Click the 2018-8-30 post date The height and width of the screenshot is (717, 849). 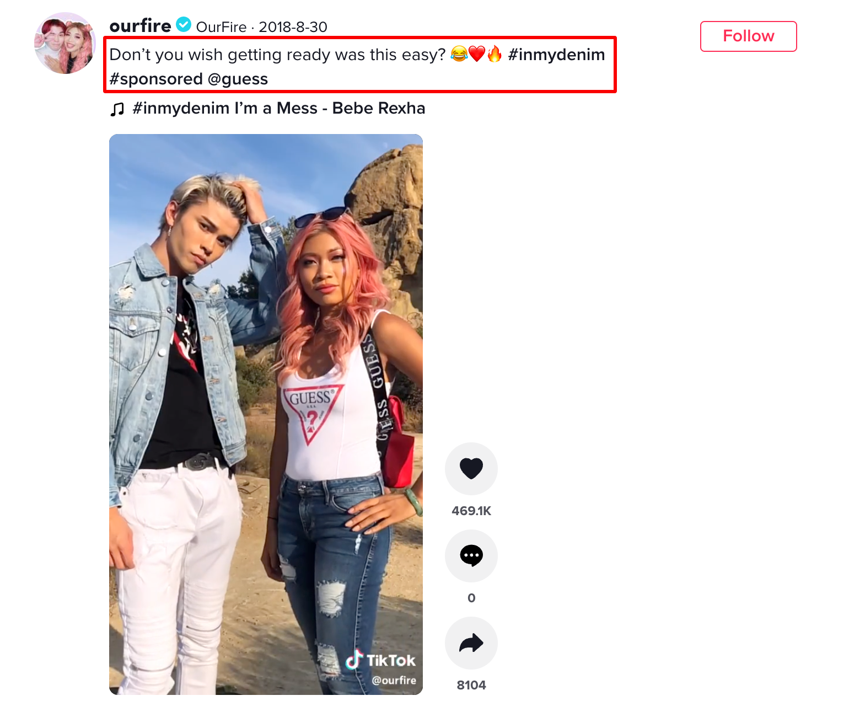coord(293,27)
